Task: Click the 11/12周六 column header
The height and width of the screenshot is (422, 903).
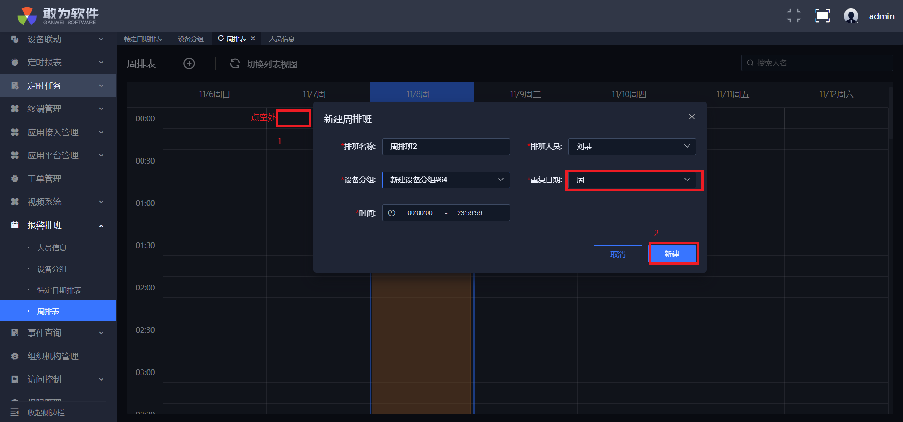Action: pyautogui.click(x=836, y=94)
